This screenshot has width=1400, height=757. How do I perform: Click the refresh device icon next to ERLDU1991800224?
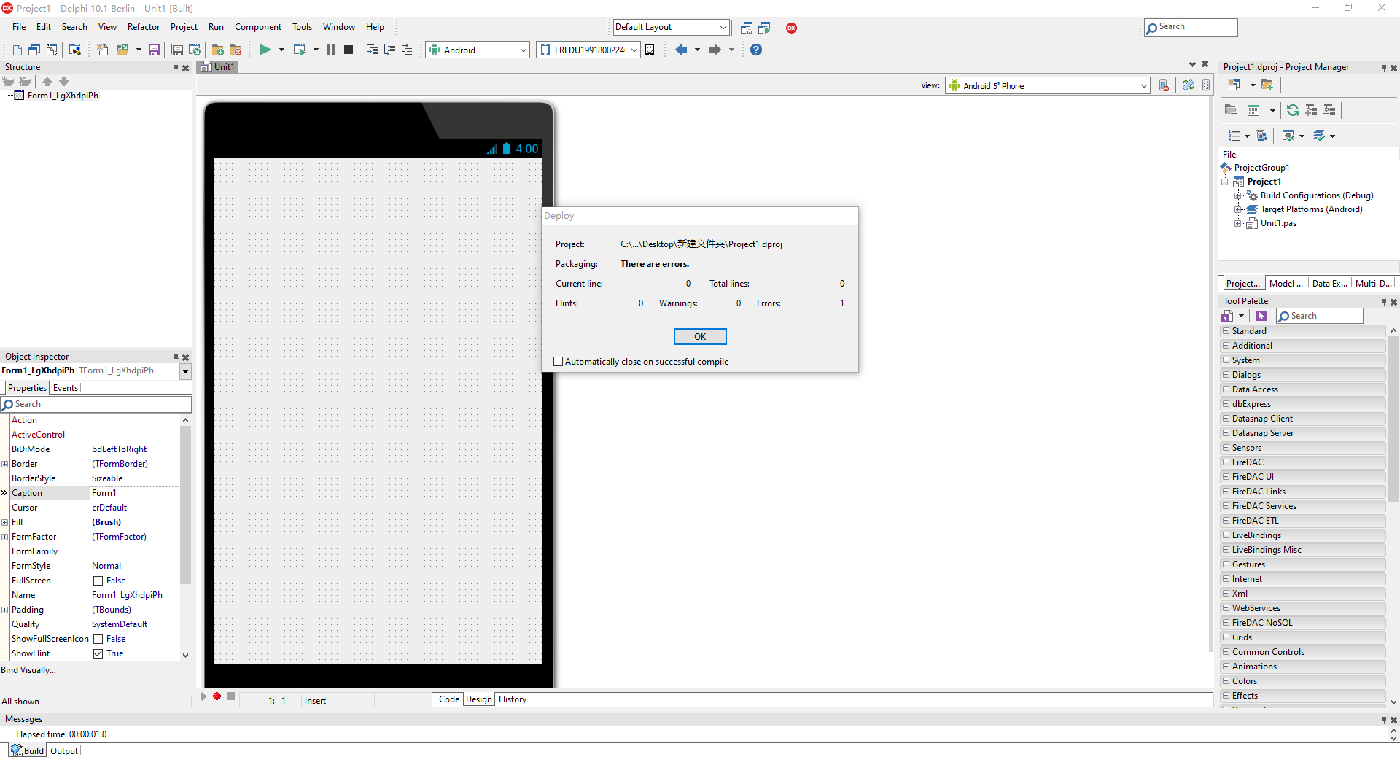[650, 50]
